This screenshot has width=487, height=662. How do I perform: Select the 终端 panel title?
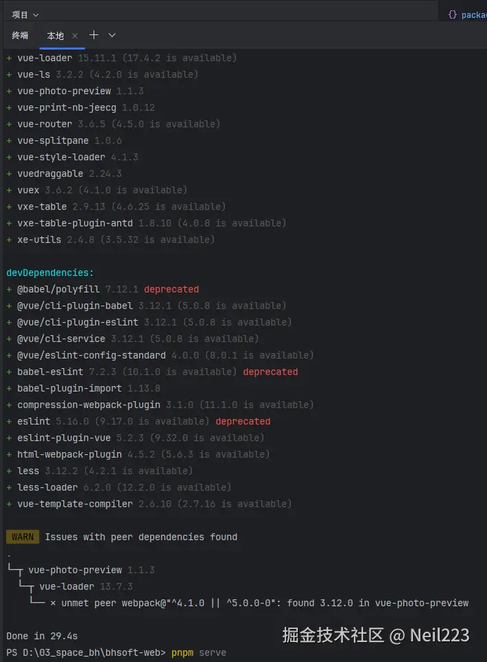click(20, 35)
